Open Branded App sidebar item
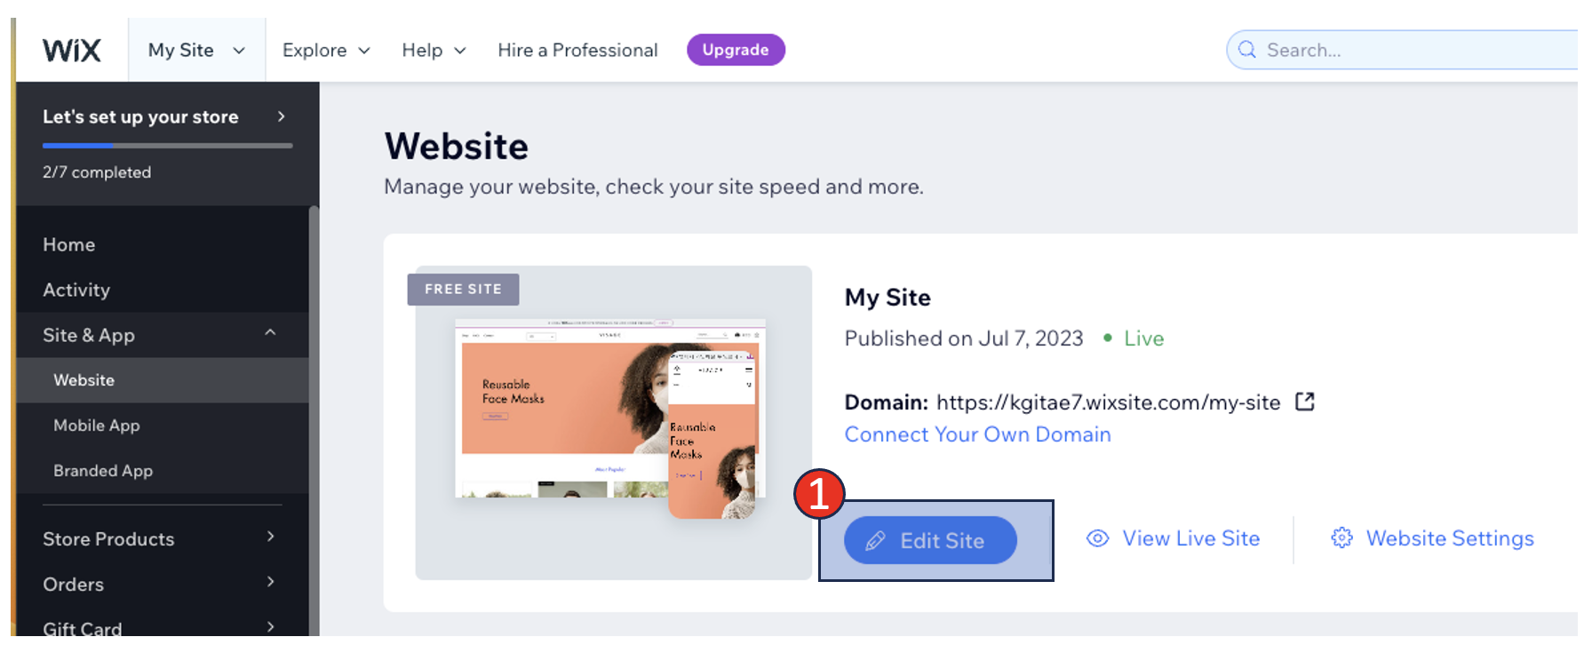Image resolution: width=1592 pixels, height=645 pixels. coord(163,471)
